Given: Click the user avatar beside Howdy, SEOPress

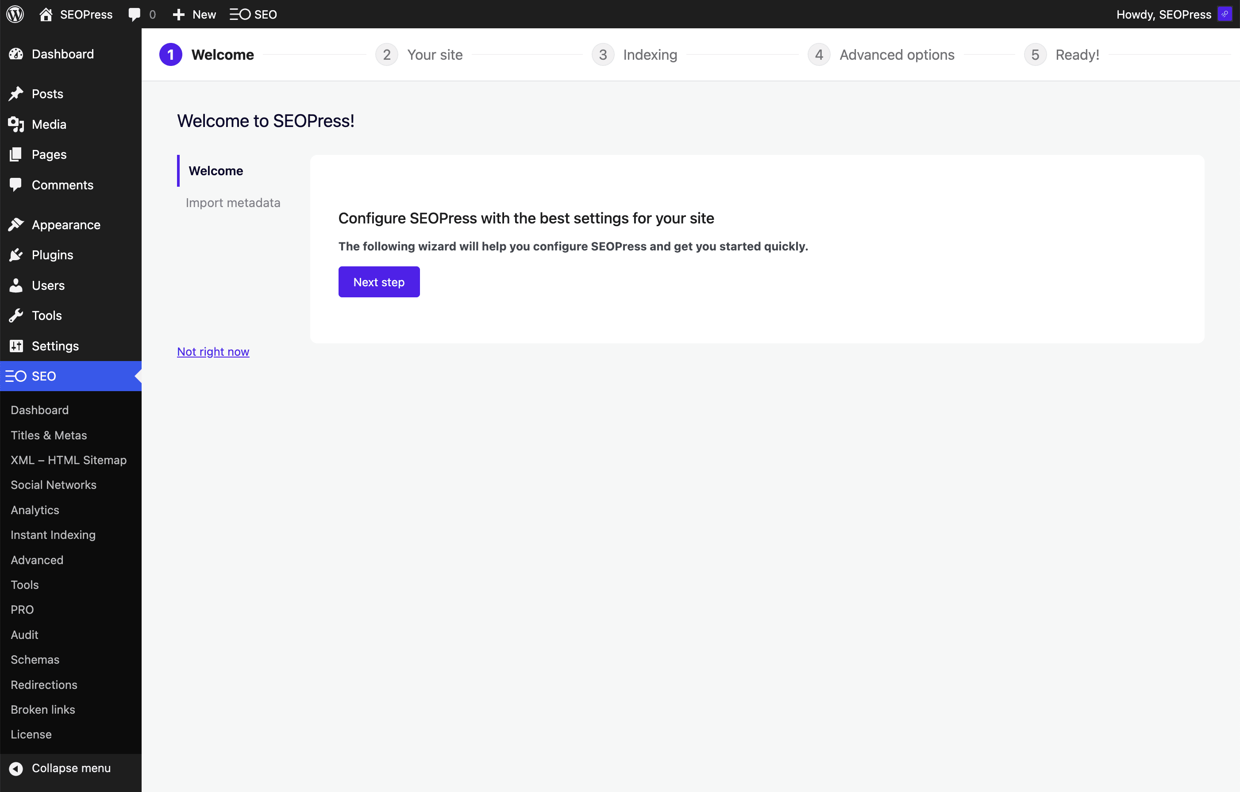Looking at the screenshot, I should click(x=1224, y=14).
